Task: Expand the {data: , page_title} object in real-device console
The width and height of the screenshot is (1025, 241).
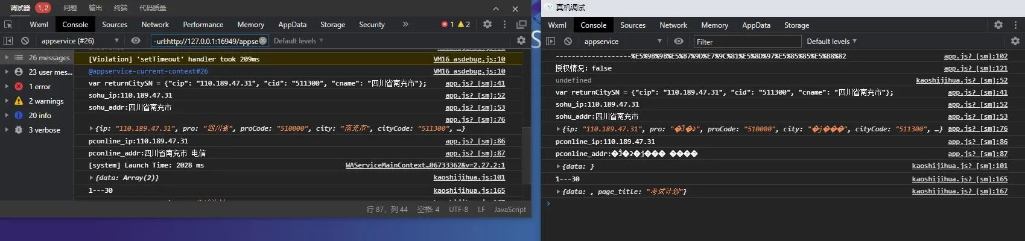Action: pos(558,192)
